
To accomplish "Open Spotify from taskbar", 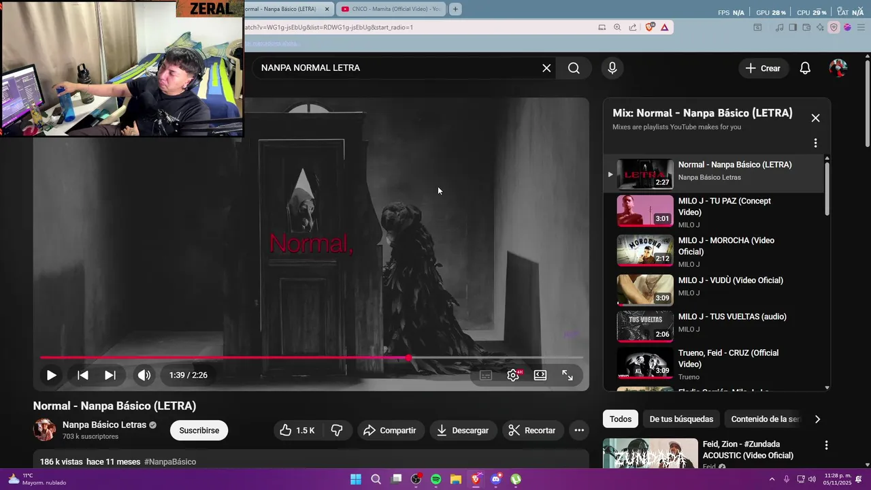I will point(436,479).
